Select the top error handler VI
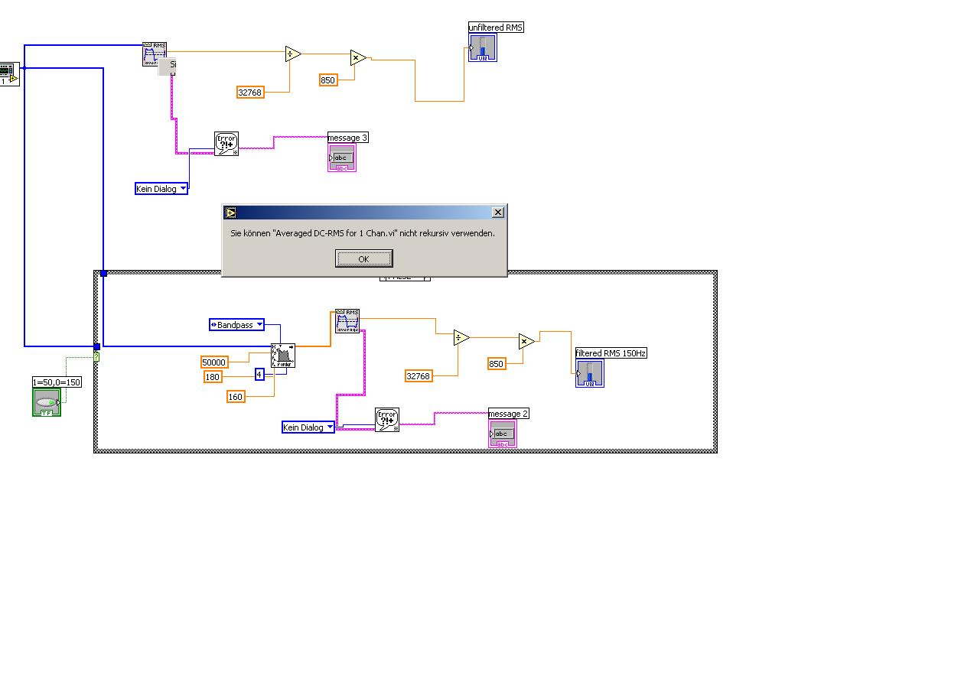The image size is (961, 679). 226,144
